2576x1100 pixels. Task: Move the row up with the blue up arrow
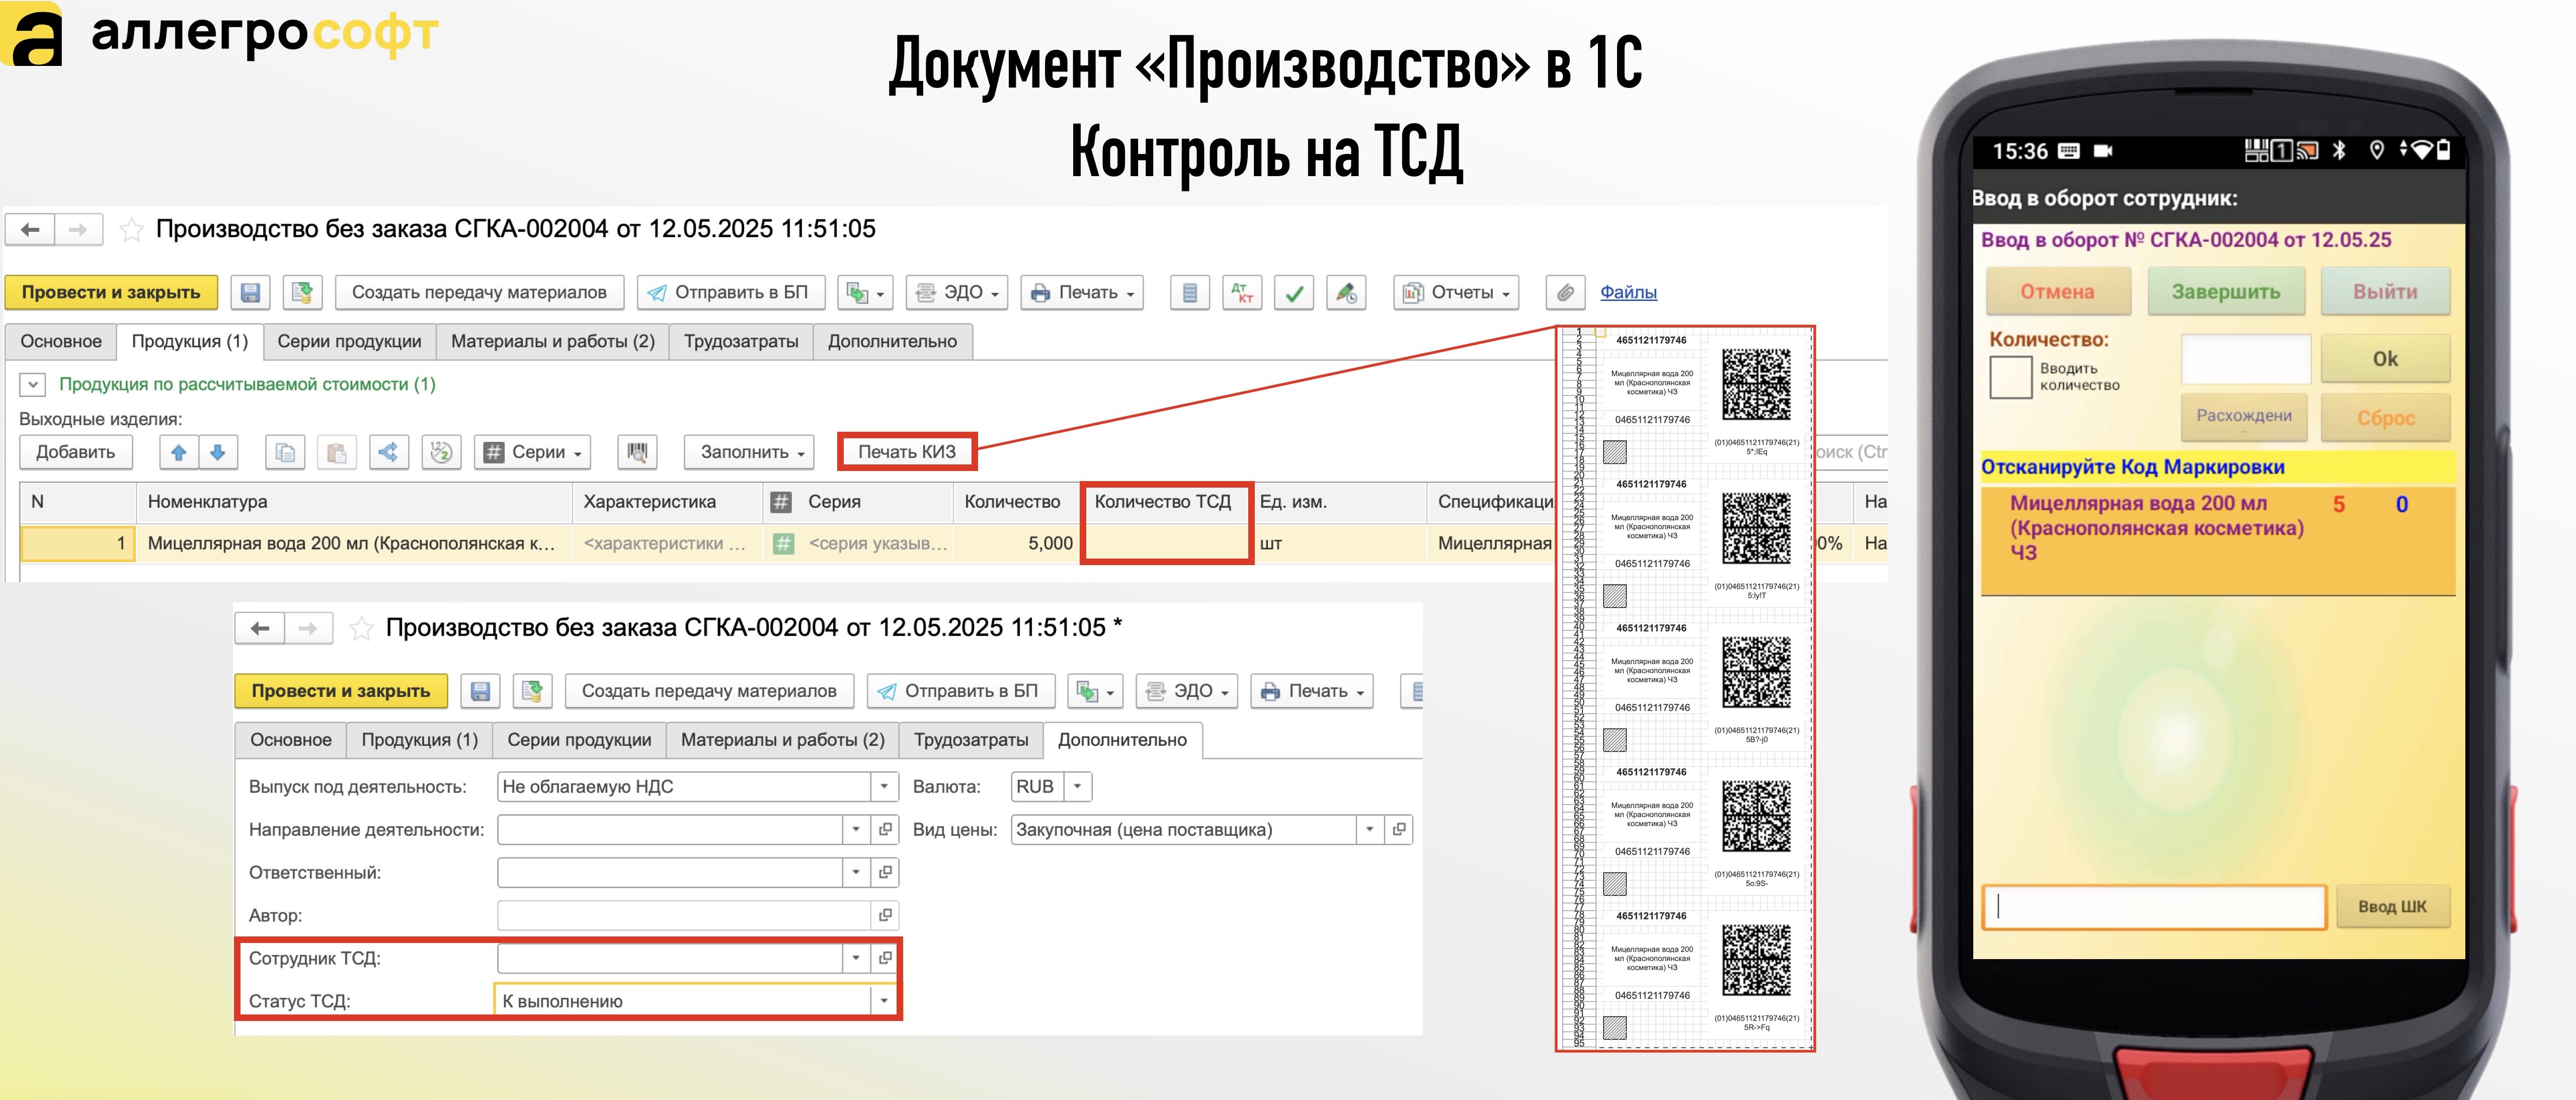[x=179, y=452]
